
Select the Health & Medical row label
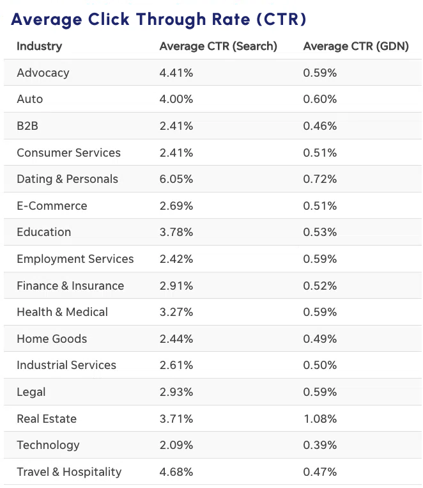coord(62,312)
